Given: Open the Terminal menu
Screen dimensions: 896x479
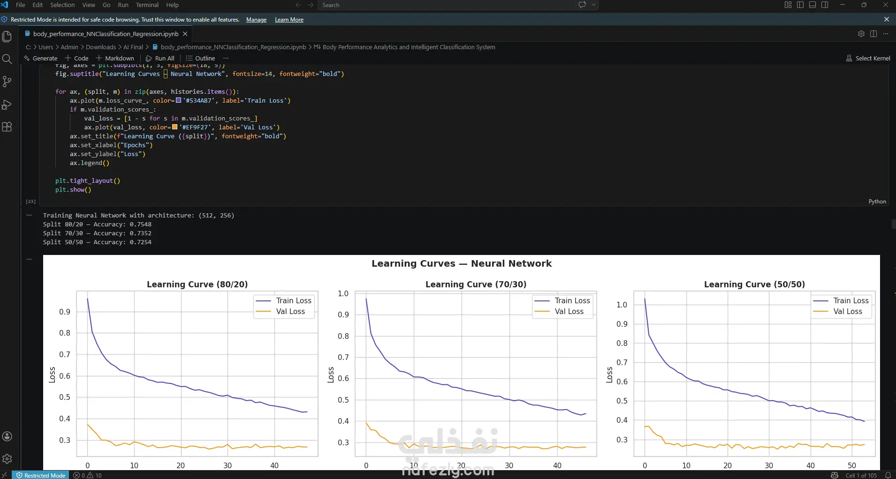Looking at the screenshot, I should (147, 5).
